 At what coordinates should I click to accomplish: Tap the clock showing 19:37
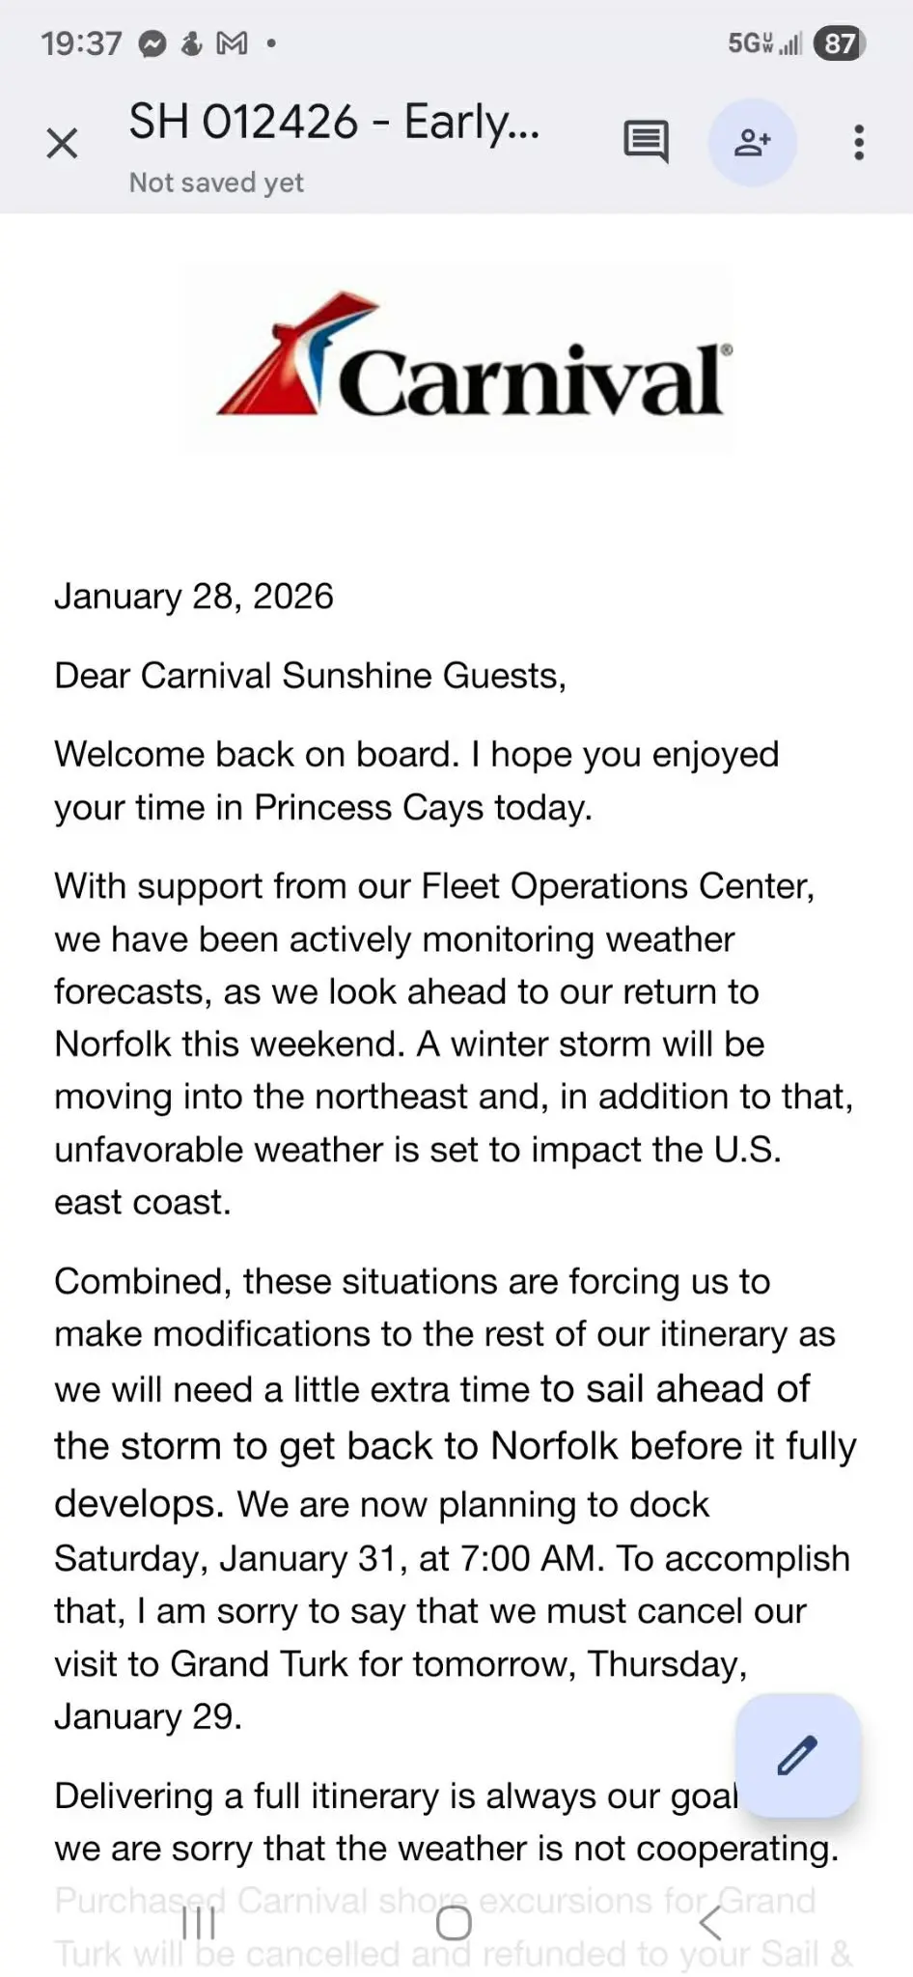(x=82, y=42)
